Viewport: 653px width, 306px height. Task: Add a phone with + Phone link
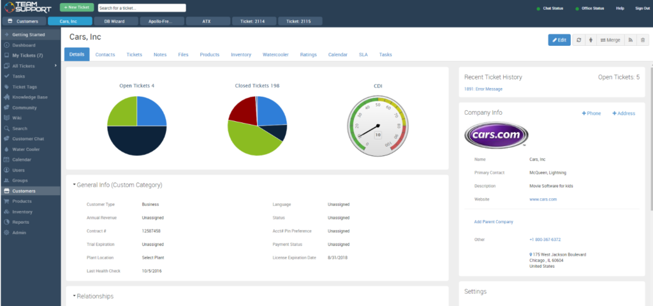[591, 113]
